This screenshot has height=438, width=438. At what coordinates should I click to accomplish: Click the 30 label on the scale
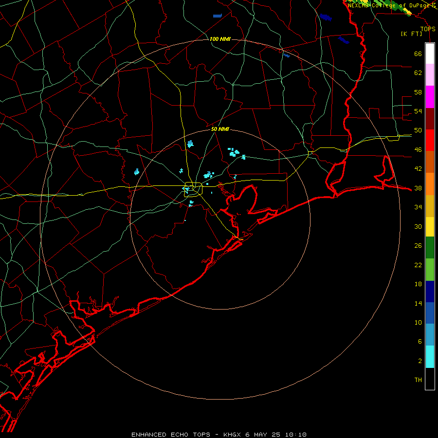[x=418, y=226]
